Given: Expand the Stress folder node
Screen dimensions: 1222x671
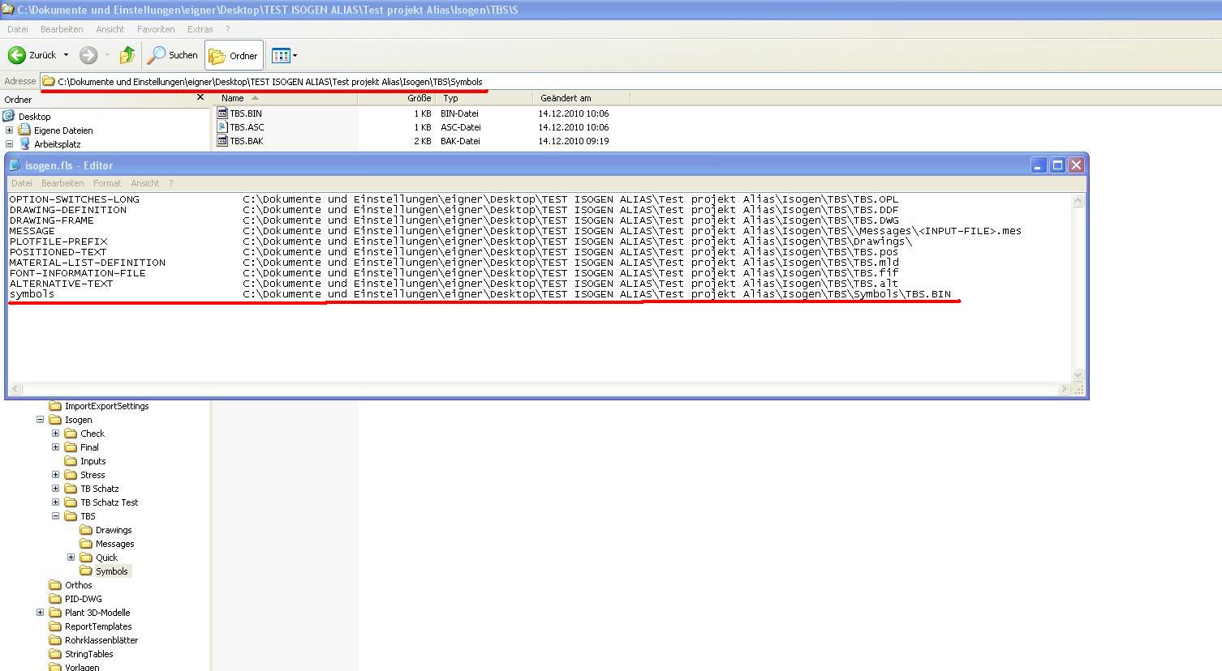Looking at the screenshot, I should [x=56, y=475].
